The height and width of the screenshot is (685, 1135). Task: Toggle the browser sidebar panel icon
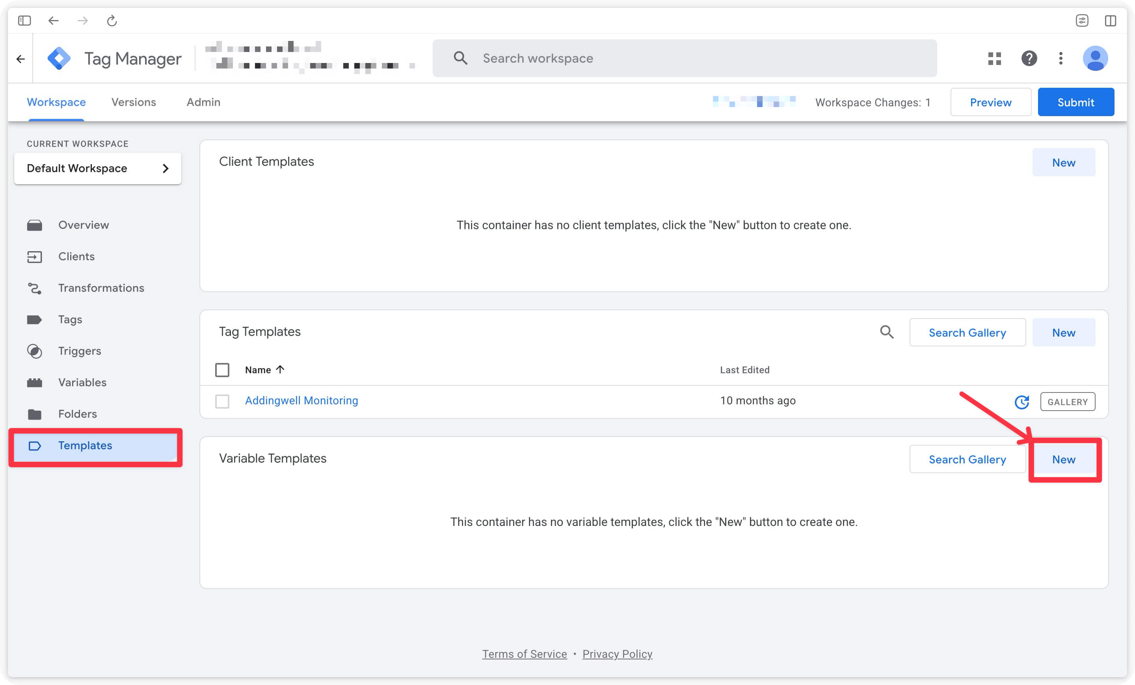[x=24, y=21]
